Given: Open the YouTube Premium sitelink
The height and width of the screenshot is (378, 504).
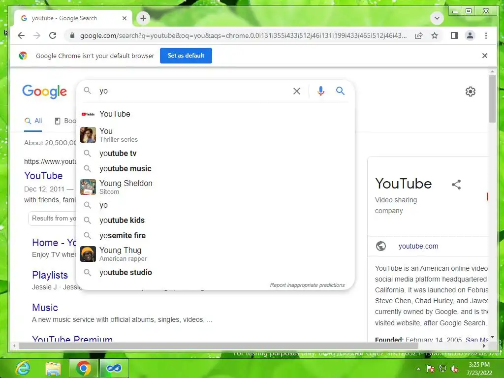Looking at the screenshot, I should (x=72, y=339).
